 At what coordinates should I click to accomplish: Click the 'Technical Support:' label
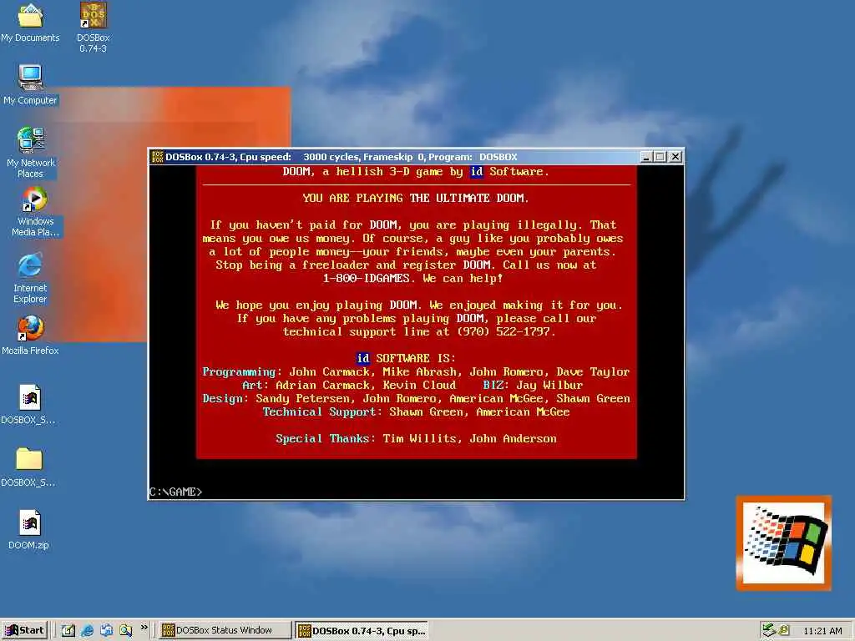[321, 411]
